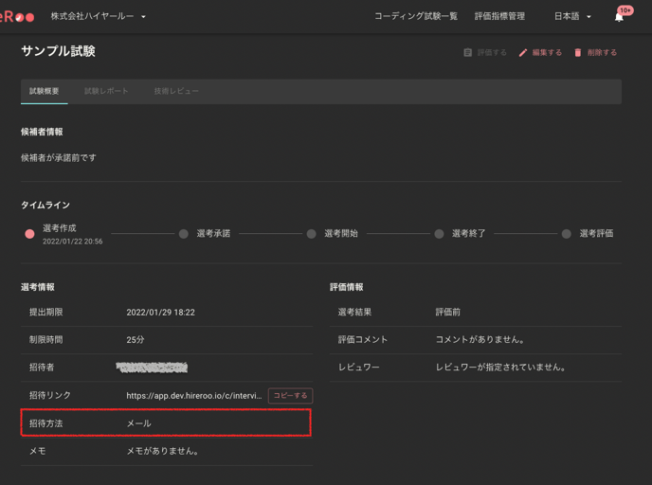Click the 選考作成 timeline marker
This screenshot has width=652, height=485.
[x=29, y=234]
